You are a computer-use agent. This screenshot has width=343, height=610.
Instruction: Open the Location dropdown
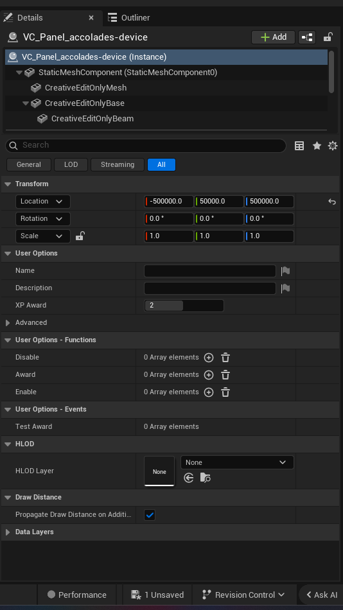click(43, 201)
